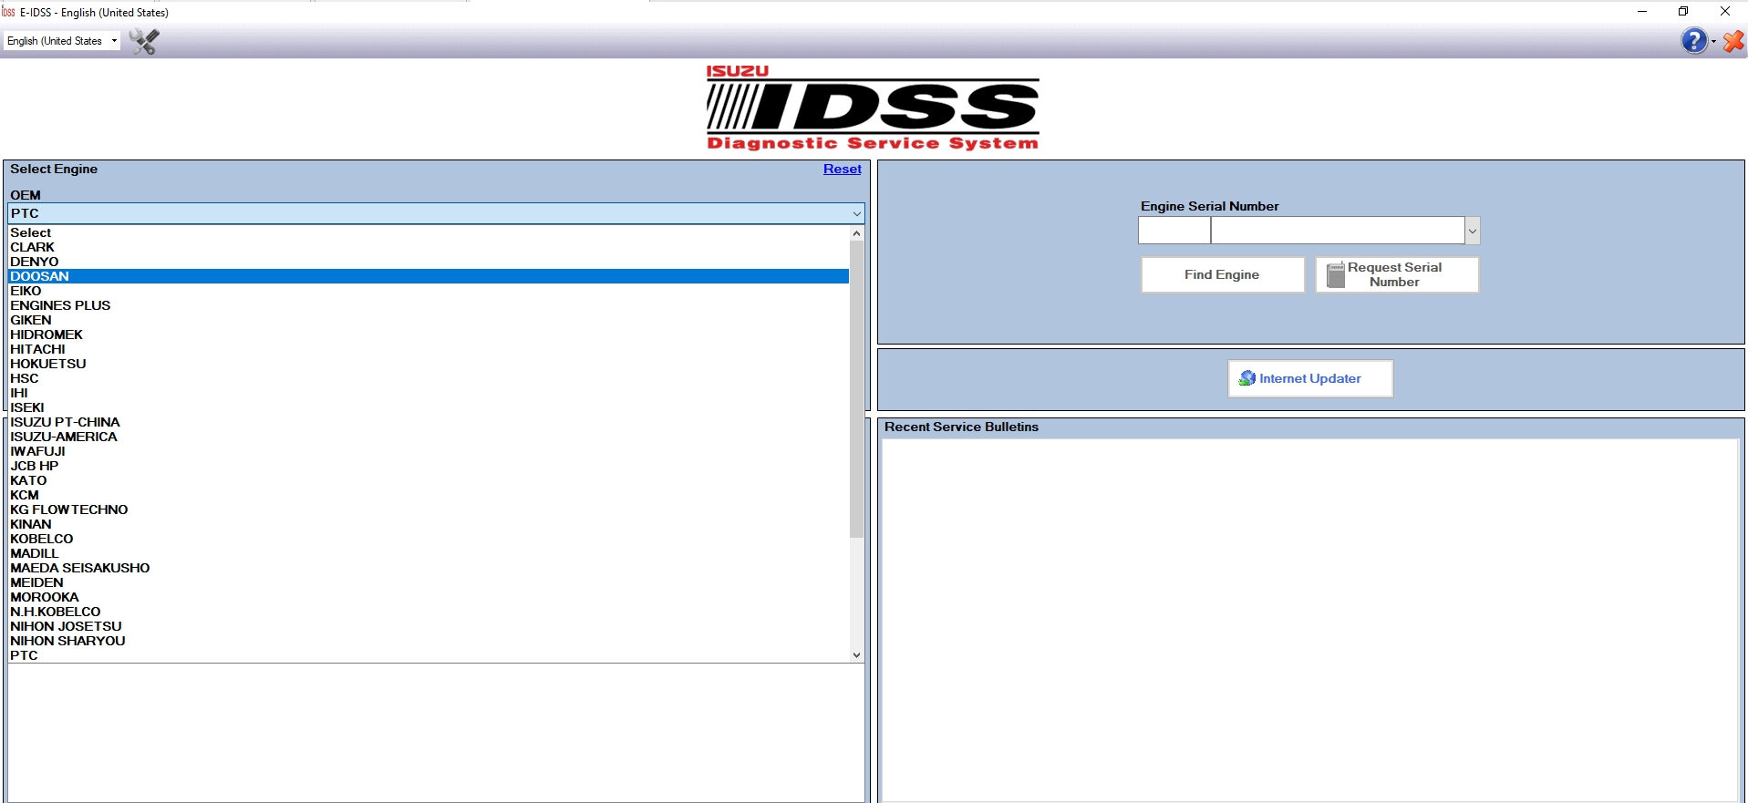Viewport: 1748px width, 803px height.
Task: Select HSC from the OEM list
Action: click(429, 378)
